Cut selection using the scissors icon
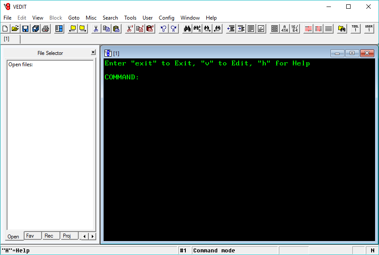The width and height of the screenshot is (379, 255). click(x=96, y=28)
